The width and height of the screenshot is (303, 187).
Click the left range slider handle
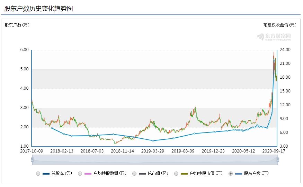32,160
